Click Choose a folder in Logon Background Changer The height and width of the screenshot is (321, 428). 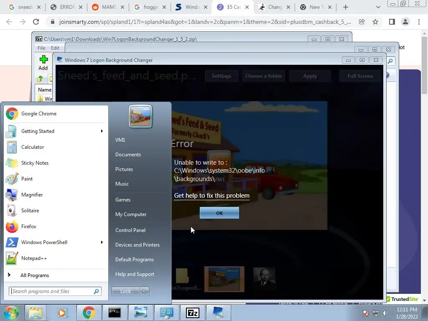click(x=263, y=76)
